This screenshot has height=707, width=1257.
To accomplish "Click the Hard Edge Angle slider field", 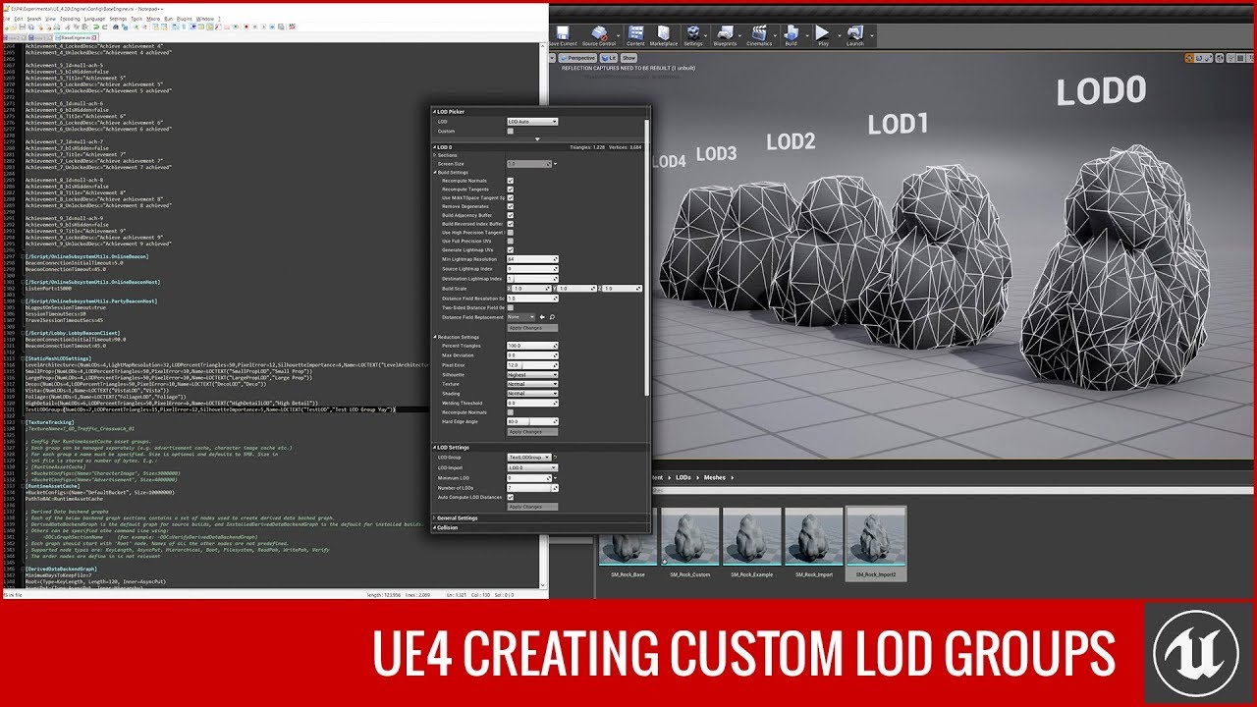I will coord(532,421).
